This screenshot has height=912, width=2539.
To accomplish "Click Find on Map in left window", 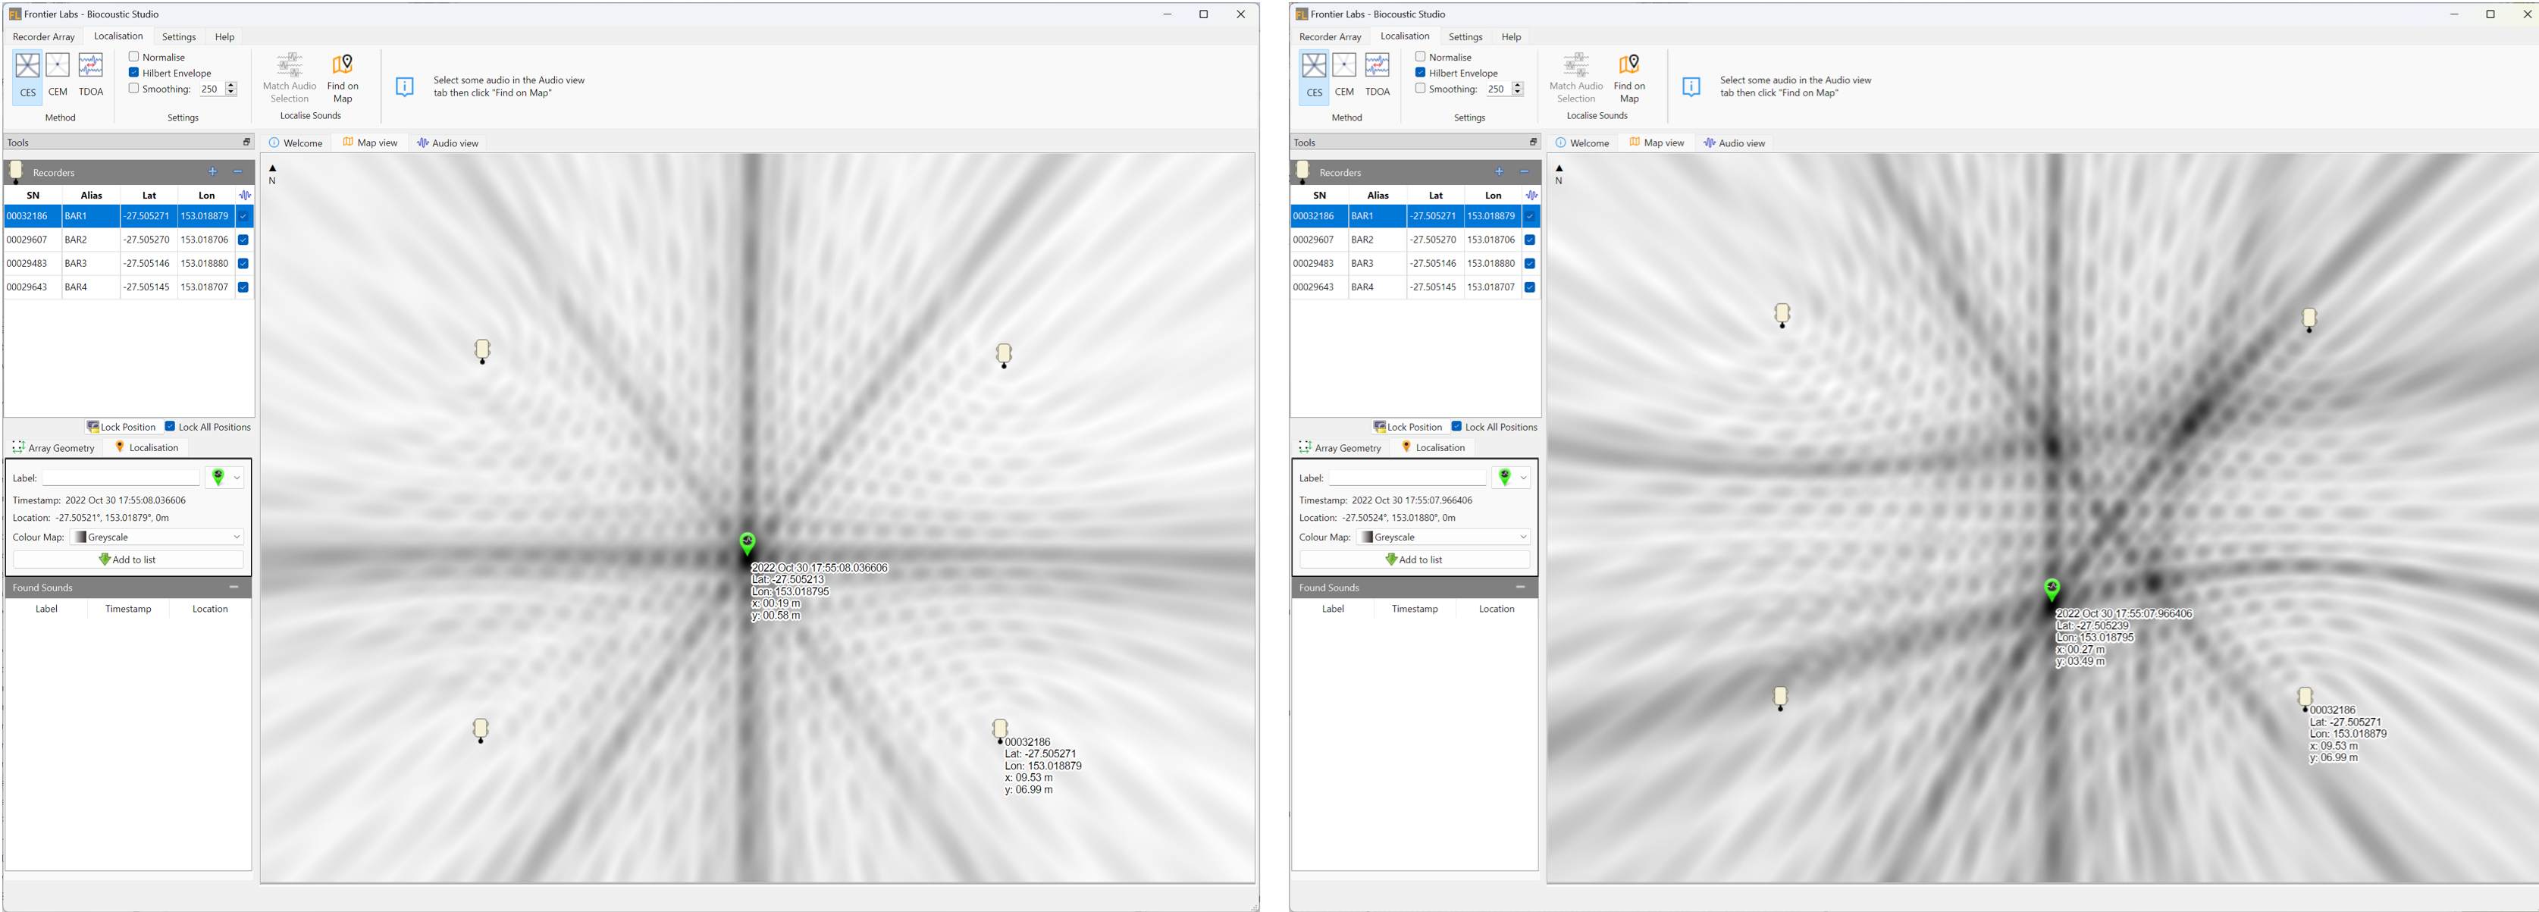I will (x=342, y=79).
